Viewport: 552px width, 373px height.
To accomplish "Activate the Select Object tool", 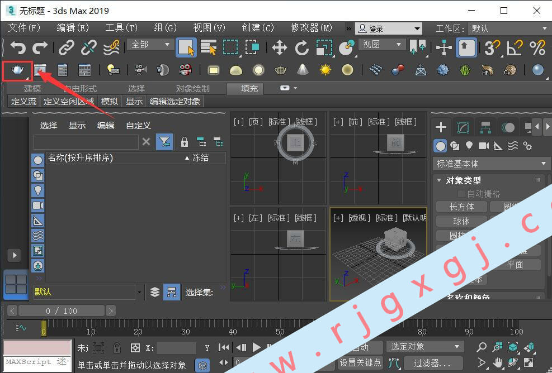I will (x=186, y=47).
